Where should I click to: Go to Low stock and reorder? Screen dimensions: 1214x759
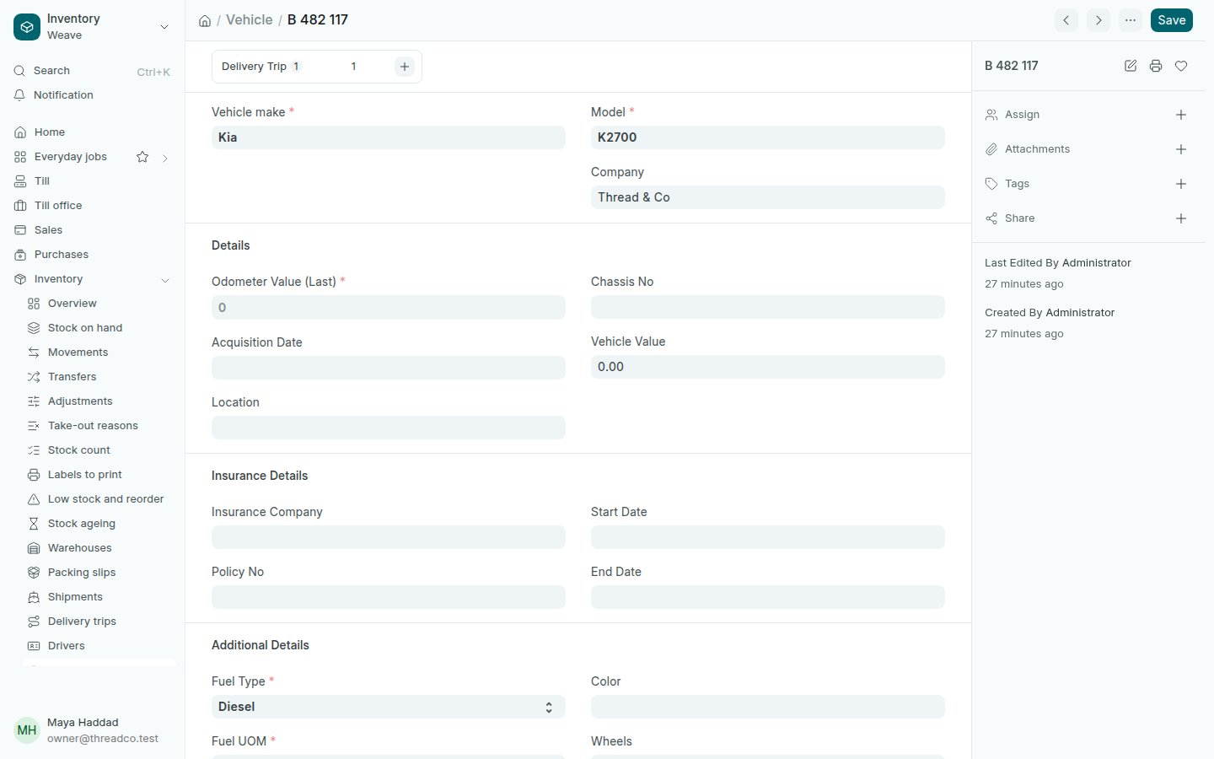99,499
